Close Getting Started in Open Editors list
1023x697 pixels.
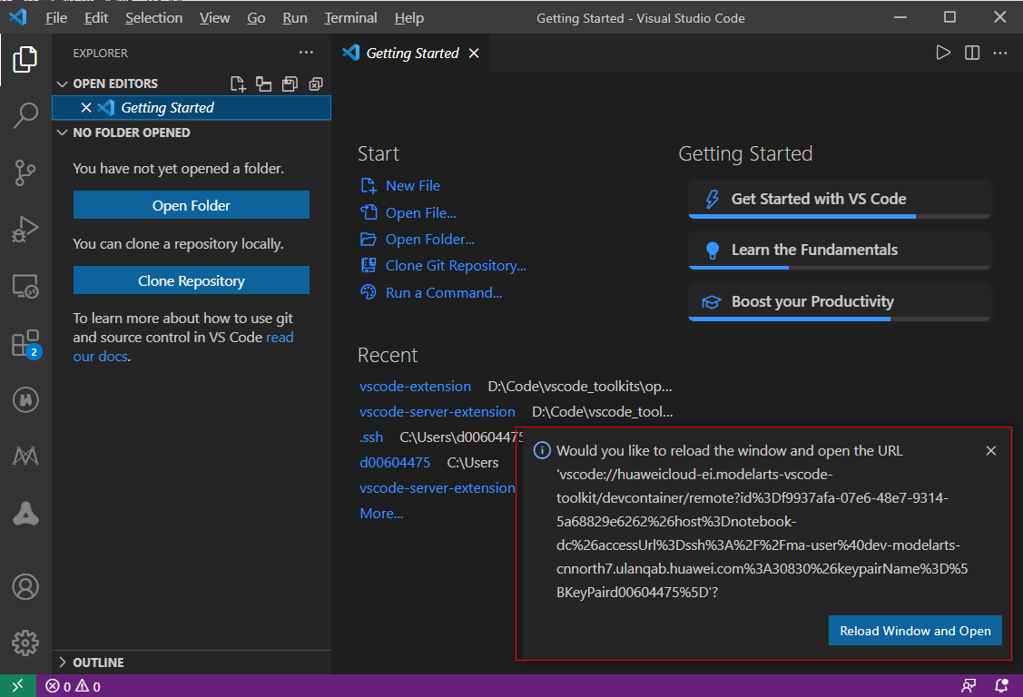pos(86,108)
